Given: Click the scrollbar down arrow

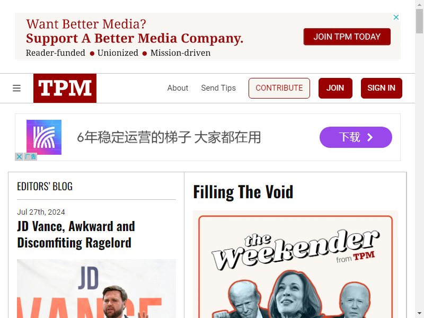Looking at the screenshot, I should (419, 313).
